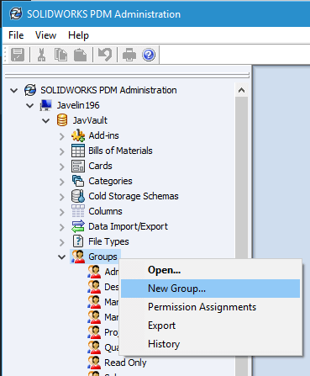Click the File Types document icon
Viewport: 310px width, 376px height.
tap(78, 241)
